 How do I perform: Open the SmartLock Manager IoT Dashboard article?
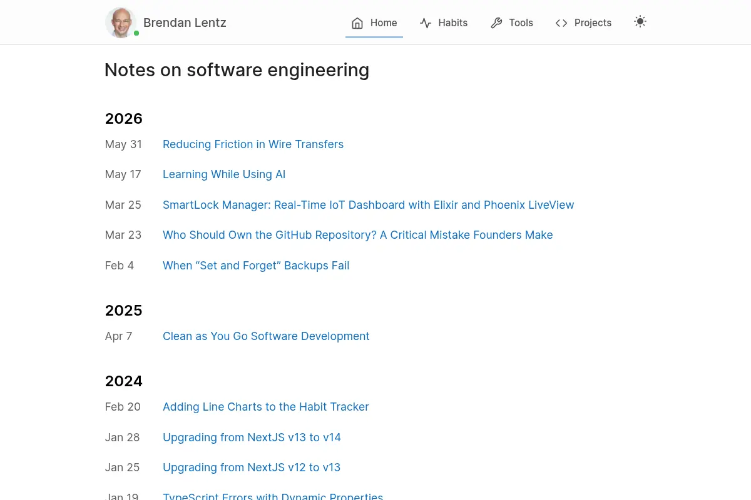[368, 205]
